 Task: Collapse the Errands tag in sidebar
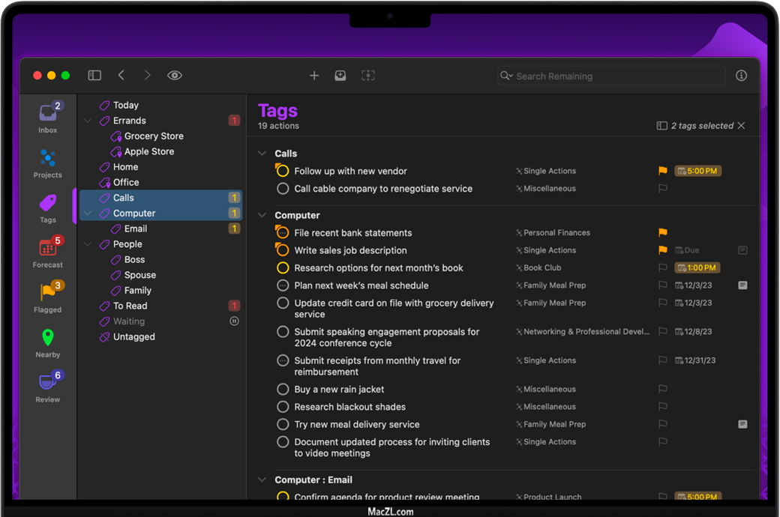click(88, 121)
